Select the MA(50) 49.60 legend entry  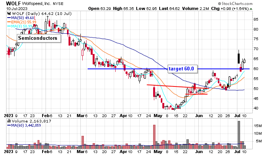[x=21, y=18]
